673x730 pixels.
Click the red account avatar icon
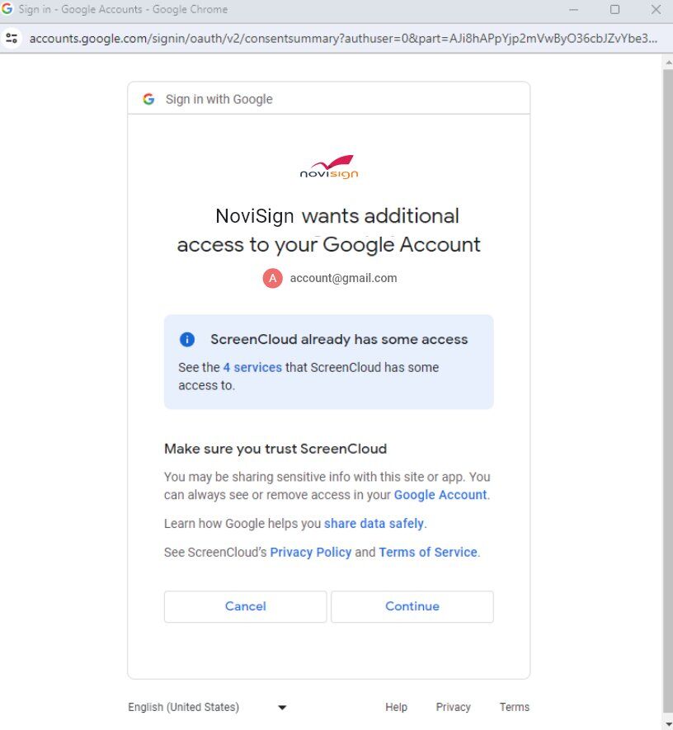point(272,278)
